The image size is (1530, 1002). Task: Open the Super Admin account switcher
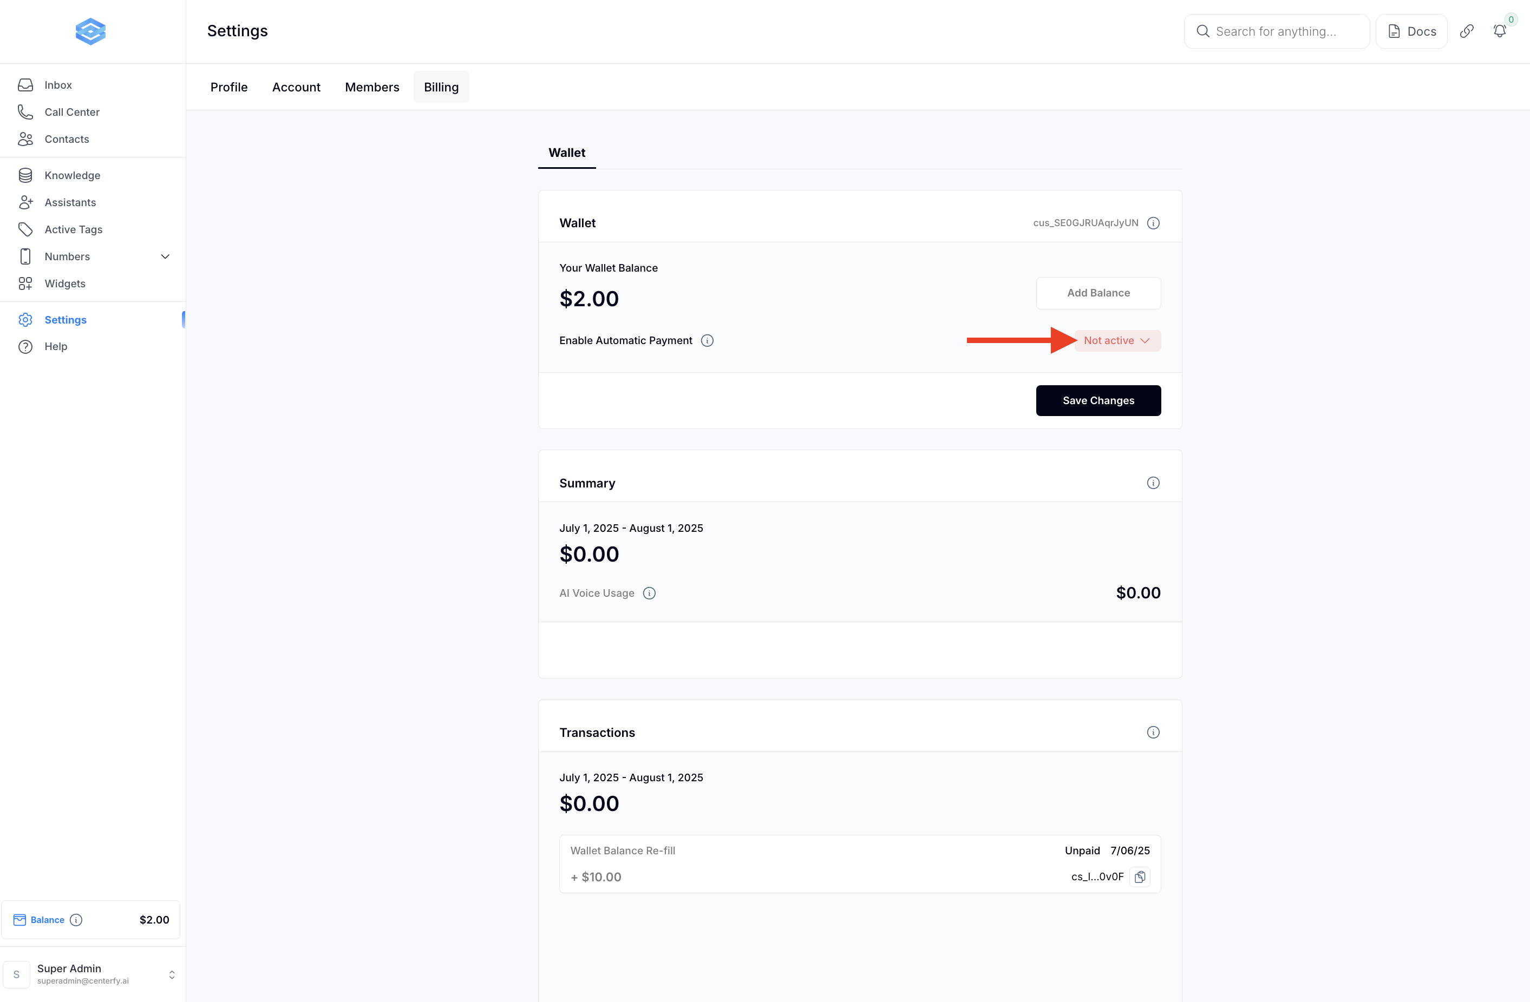point(172,974)
